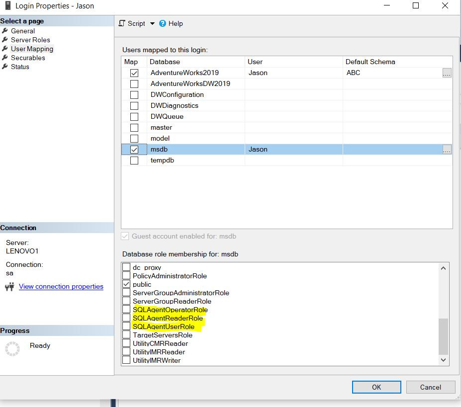Click role list scroll up arrow

444,268
